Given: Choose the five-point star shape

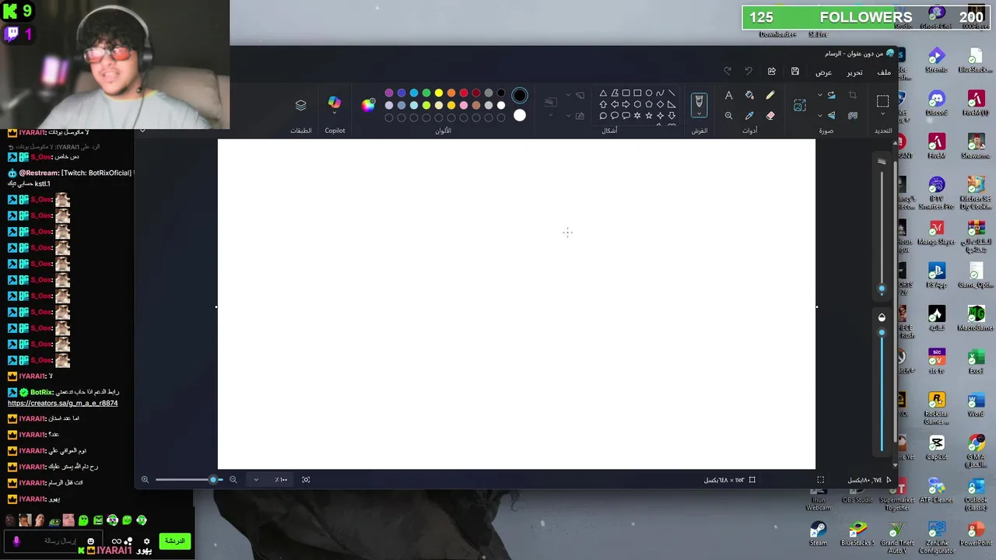Looking at the screenshot, I should click(649, 116).
